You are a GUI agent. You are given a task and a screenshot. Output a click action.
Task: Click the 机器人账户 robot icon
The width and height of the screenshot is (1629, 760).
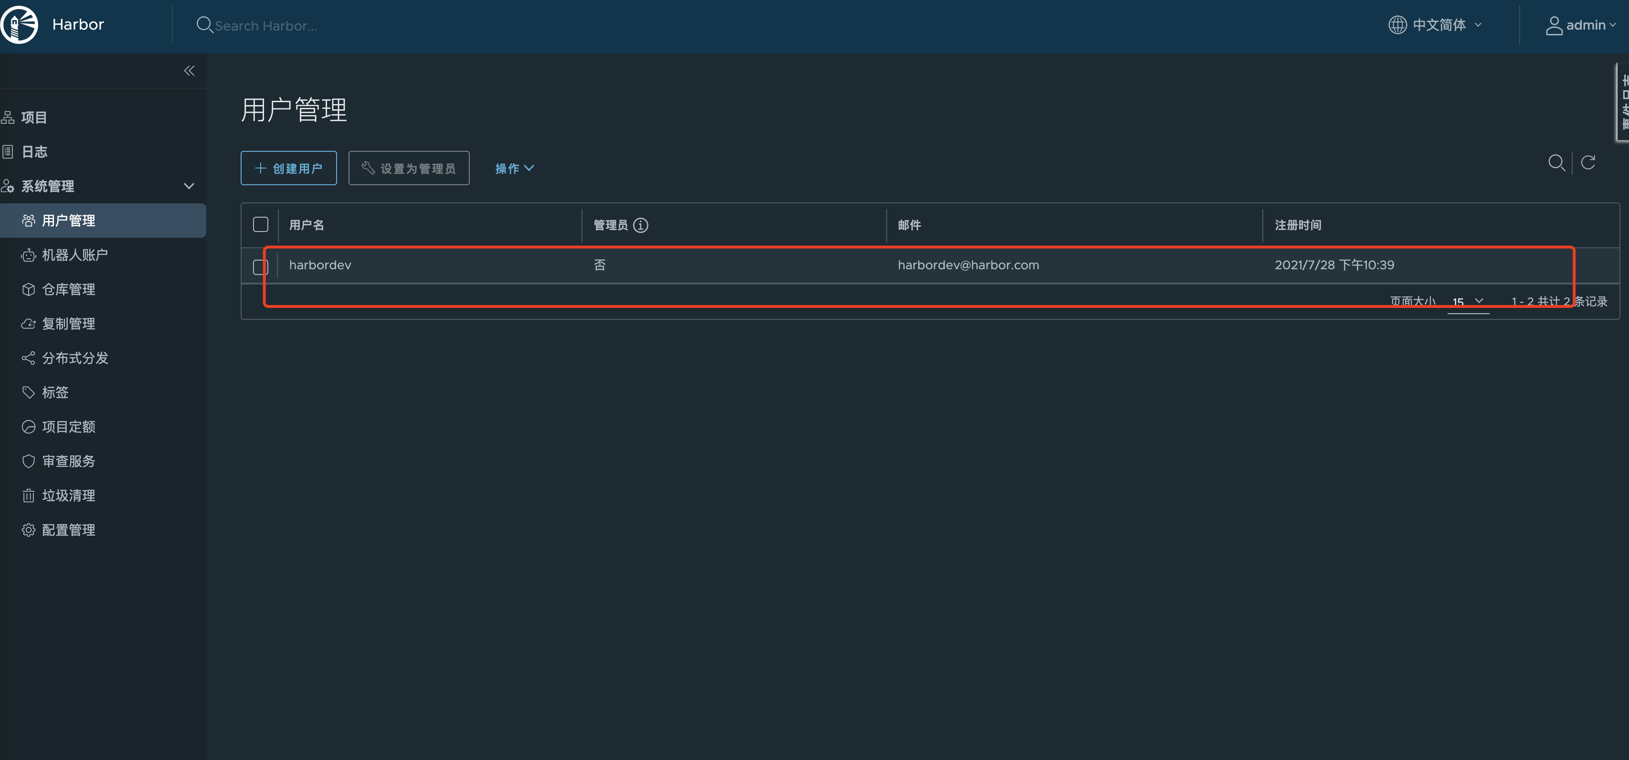point(29,255)
